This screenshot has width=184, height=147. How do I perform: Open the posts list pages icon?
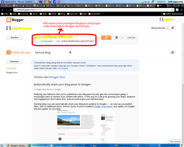click(x=116, y=38)
